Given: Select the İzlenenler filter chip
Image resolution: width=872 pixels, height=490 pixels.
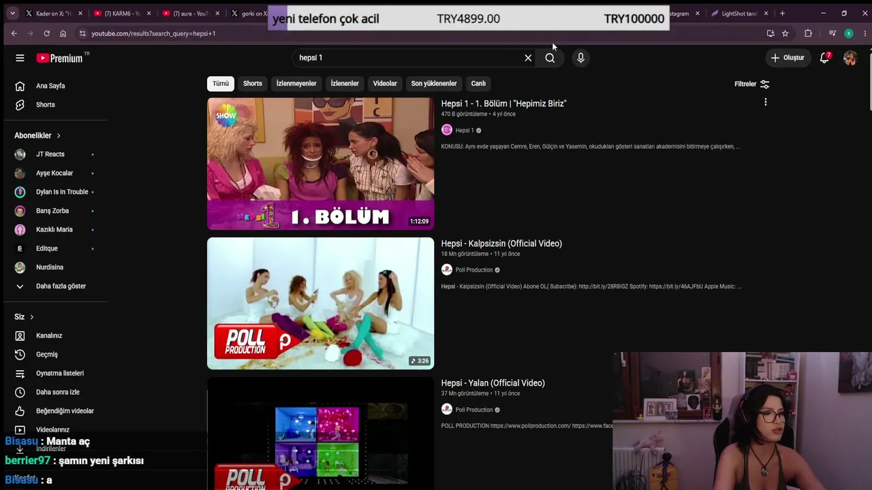Looking at the screenshot, I should (x=345, y=84).
